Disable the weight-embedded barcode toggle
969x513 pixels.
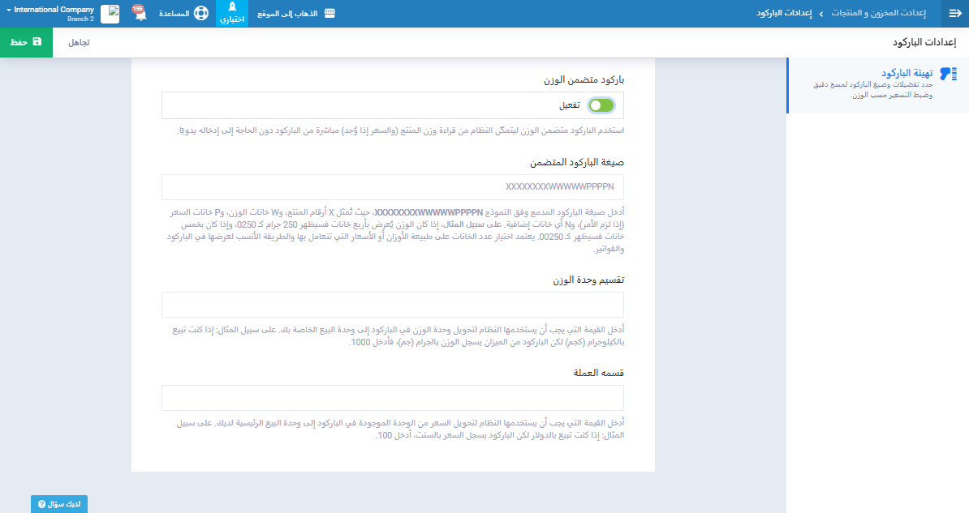pyautogui.click(x=601, y=105)
